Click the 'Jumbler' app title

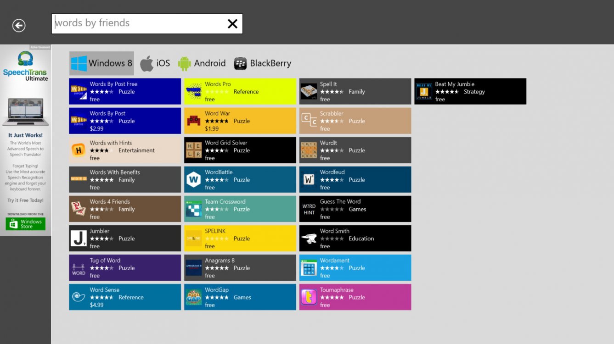[x=100, y=231]
